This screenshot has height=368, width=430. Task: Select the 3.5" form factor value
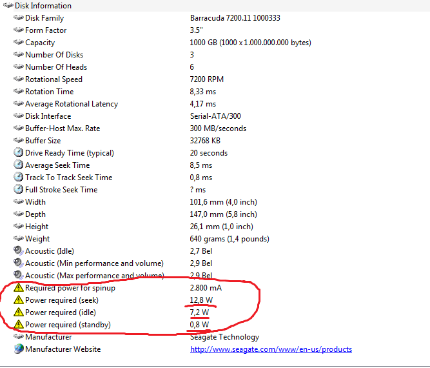197,30
